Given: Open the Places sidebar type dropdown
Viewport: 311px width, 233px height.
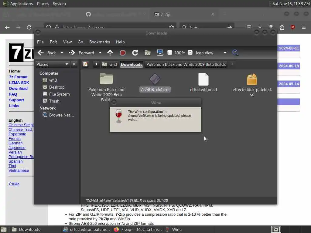Looking at the screenshot, I should point(52,64).
